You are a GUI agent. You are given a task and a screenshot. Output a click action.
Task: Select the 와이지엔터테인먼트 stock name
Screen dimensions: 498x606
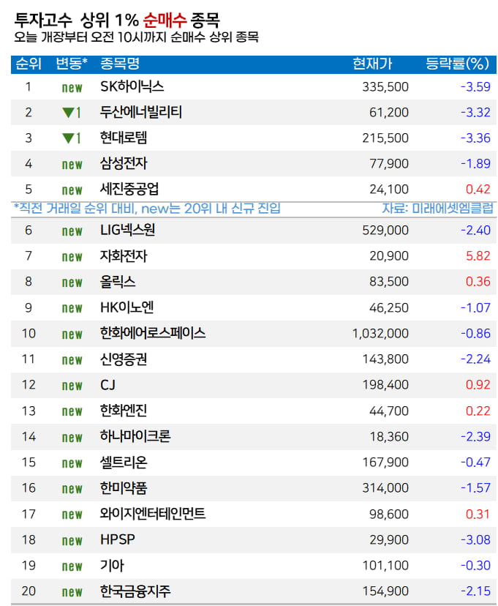(x=153, y=515)
